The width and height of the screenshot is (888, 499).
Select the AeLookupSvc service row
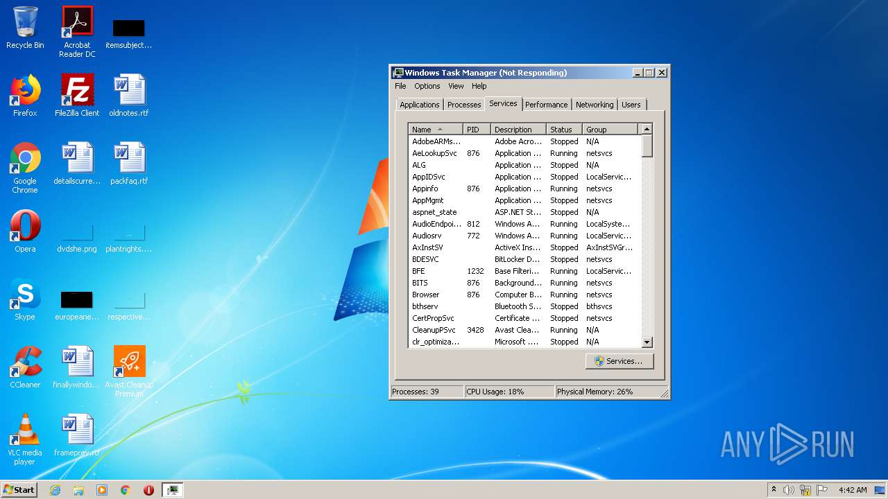click(x=524, y=153)
